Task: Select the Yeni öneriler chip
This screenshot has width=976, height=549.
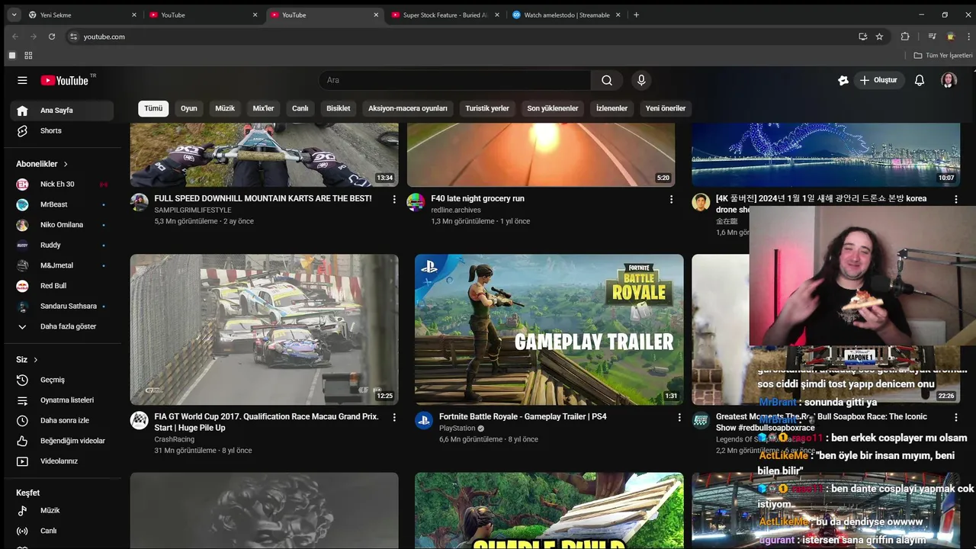Action: click(666, 108)
